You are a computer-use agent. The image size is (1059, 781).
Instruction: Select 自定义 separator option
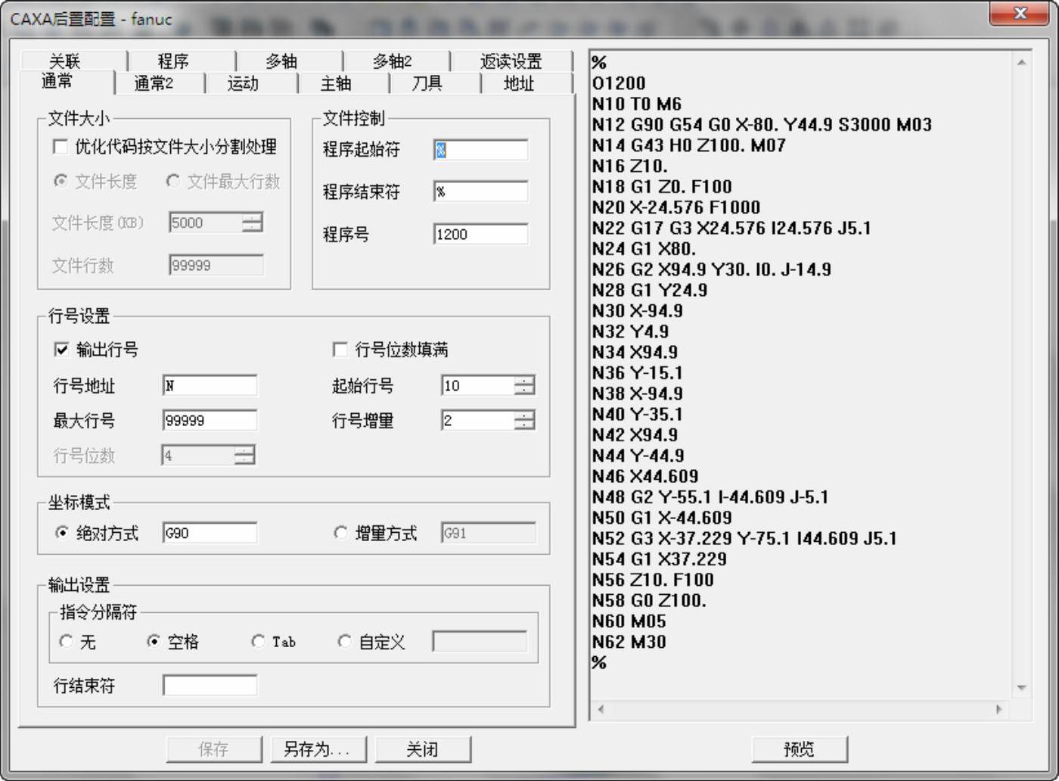344,642
